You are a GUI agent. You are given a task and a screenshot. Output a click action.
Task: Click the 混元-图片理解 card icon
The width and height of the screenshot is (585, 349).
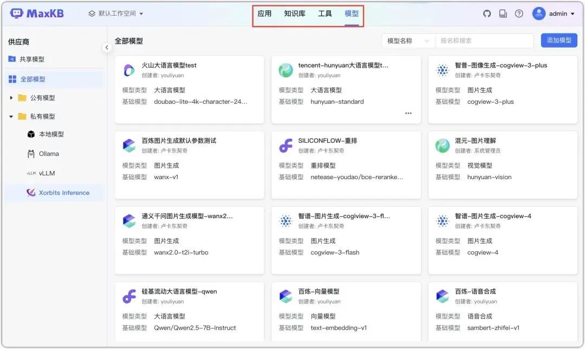pos(443,146)
